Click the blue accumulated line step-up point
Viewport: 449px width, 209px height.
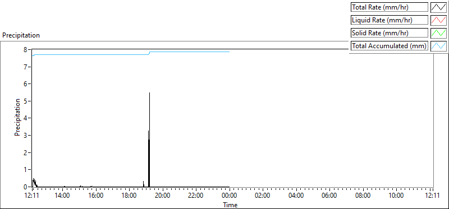click(x=149, y=53)
